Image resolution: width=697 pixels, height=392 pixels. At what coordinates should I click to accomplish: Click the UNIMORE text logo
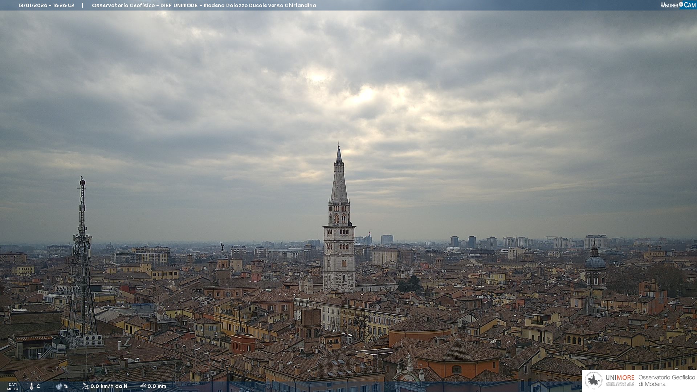click(620, 378)
